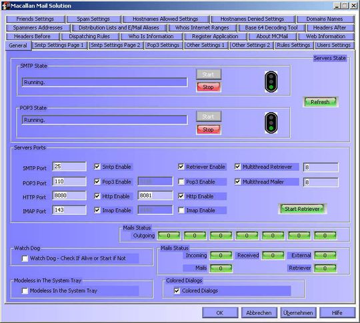Click the POP3 traffic light status icon
Image resolution: width=360 pixels, height=323 pixels.
click(x=271, y=123)
